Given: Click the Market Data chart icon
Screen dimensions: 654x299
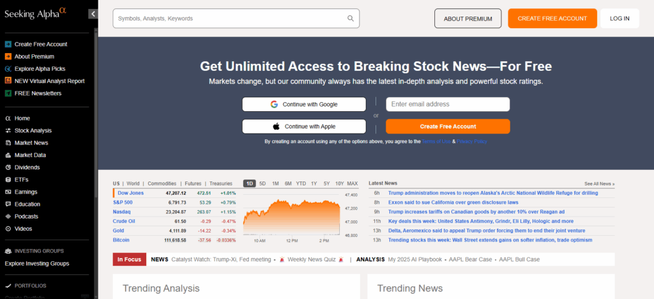Looking at the screenshot, I should coord(8,155).
